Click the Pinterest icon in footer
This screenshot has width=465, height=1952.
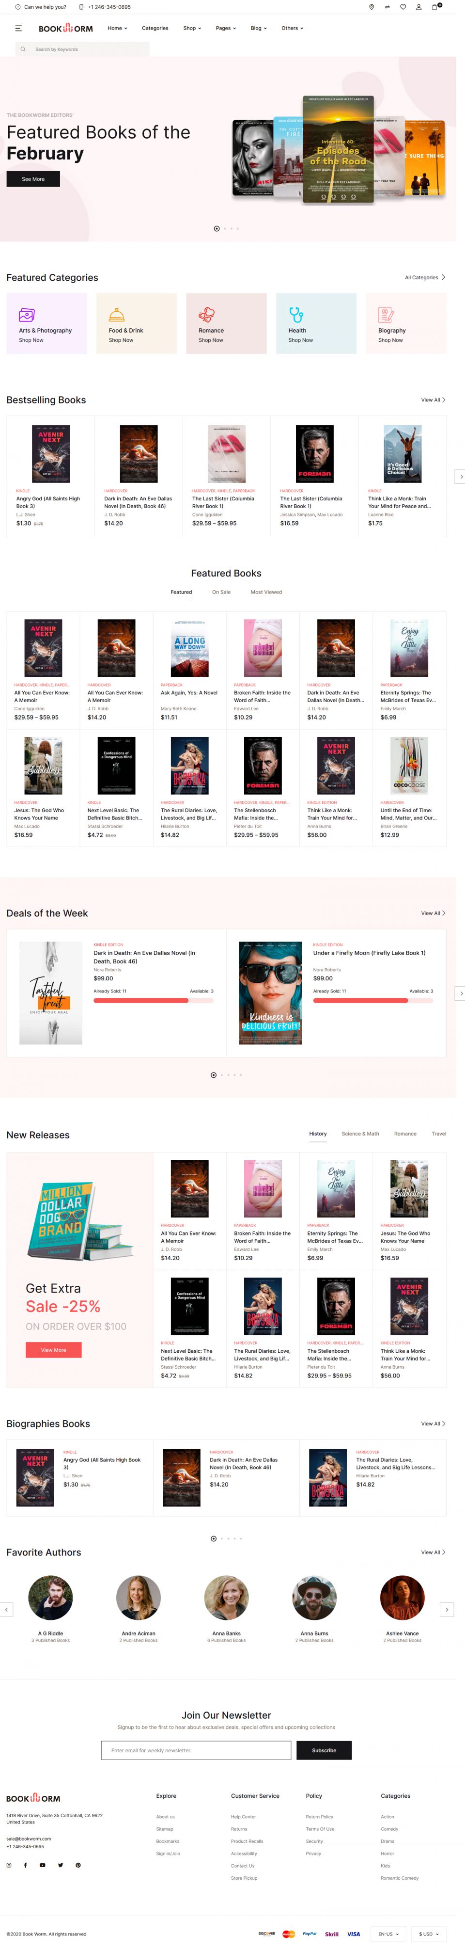[78, 1865]
